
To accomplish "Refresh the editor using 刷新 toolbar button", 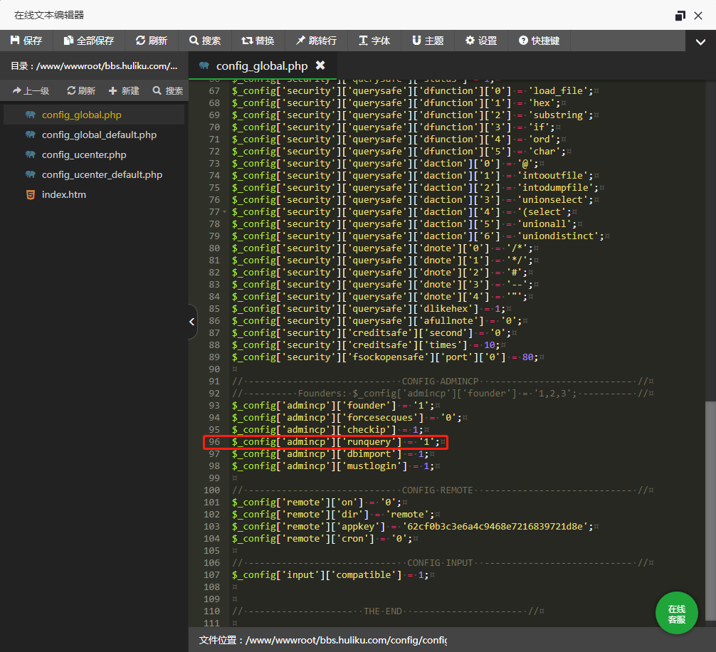I will [x=152, y=41].
